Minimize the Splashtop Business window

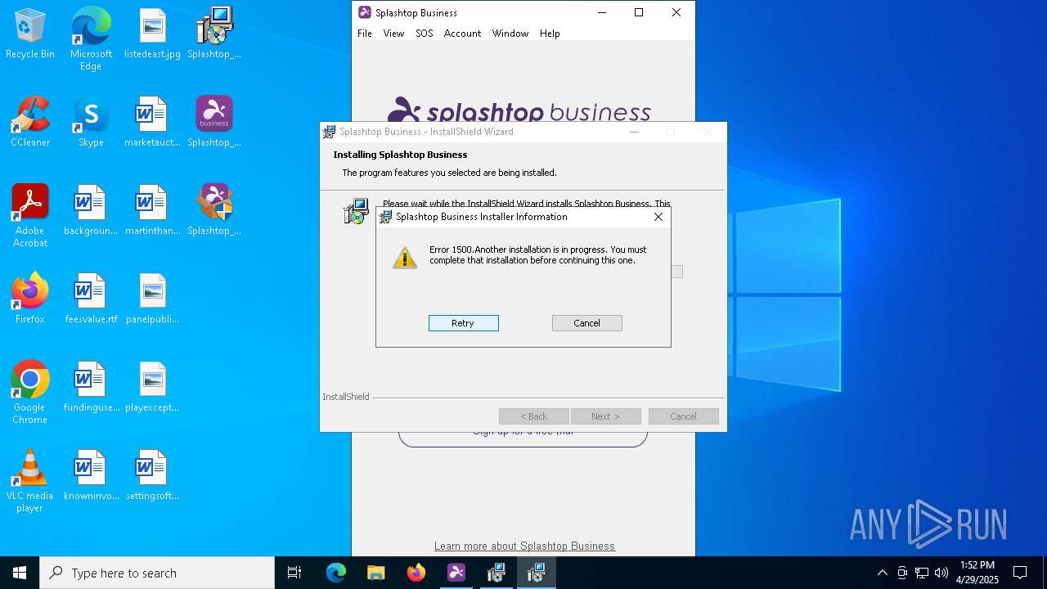tap(602, 12)
